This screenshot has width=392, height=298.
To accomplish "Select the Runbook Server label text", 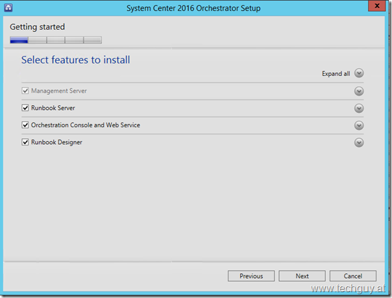I will pos(53,108).
